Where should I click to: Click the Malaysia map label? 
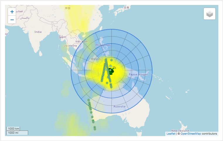(97, 59)
